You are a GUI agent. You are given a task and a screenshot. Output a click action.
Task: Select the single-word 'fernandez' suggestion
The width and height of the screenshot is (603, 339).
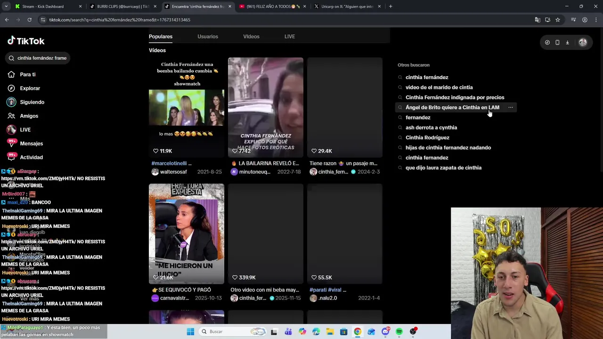[418, 118]
